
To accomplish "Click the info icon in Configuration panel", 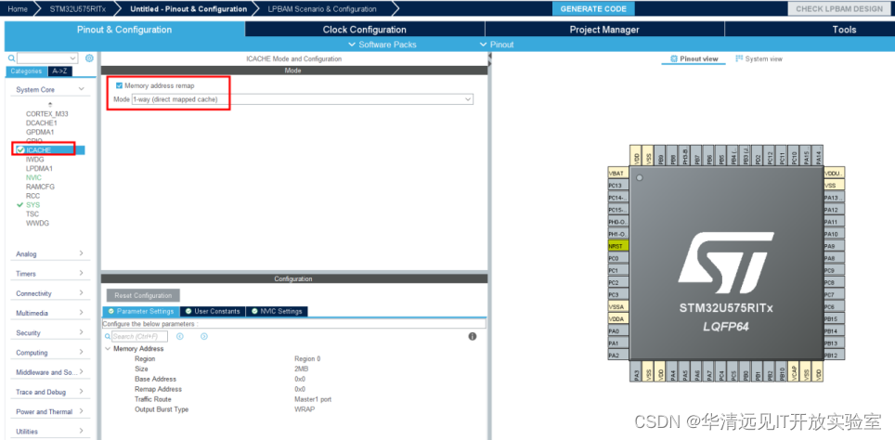I will 473,336.
